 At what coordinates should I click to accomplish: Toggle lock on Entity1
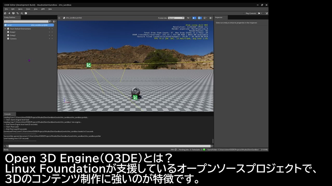tap(52, 32)
